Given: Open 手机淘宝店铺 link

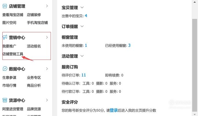Looking at the screenshot, I should 37,23.
